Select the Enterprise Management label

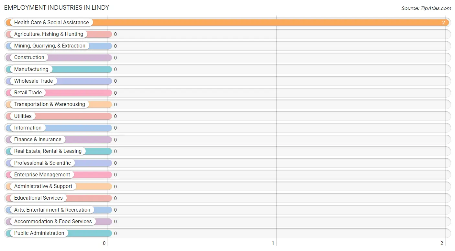coord(42,175)
